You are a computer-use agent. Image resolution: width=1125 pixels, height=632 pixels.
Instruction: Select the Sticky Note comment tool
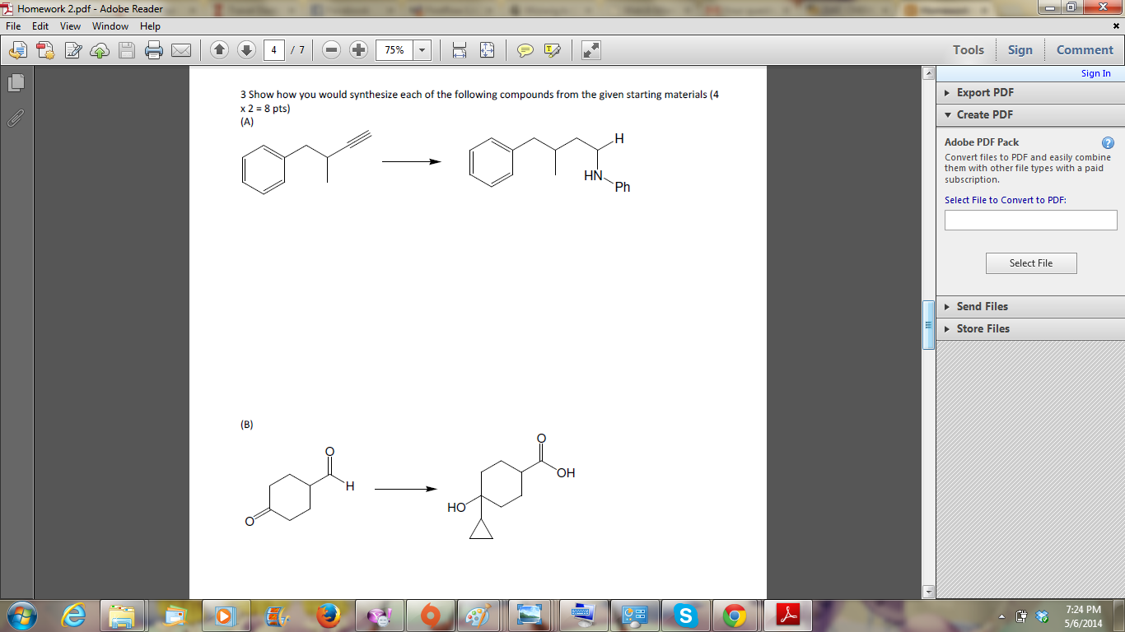[x=525, y=49]
